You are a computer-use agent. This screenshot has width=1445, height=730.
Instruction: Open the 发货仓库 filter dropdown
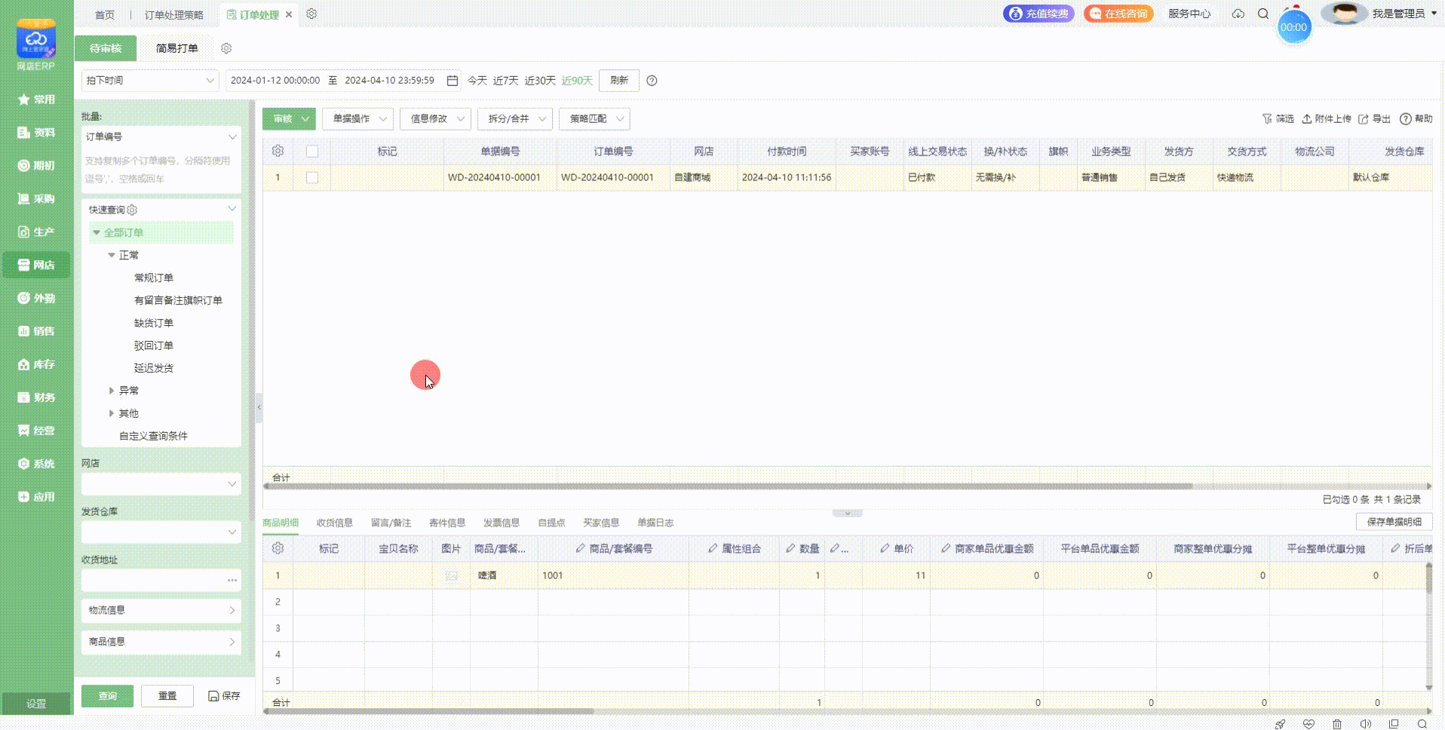click(x=161, y=532)
